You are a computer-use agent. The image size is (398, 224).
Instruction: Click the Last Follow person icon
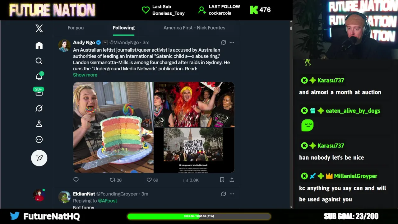(x=202, y=10)
